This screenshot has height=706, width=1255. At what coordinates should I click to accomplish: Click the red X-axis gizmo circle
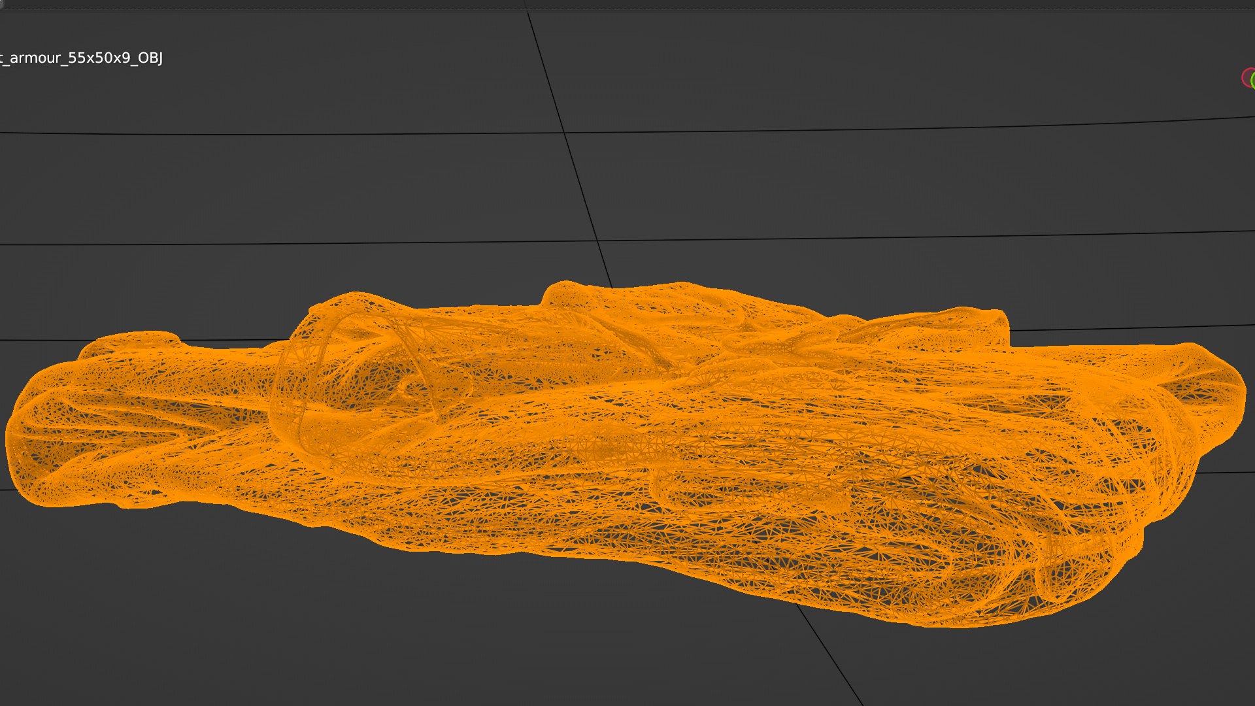coord(1247,78)
